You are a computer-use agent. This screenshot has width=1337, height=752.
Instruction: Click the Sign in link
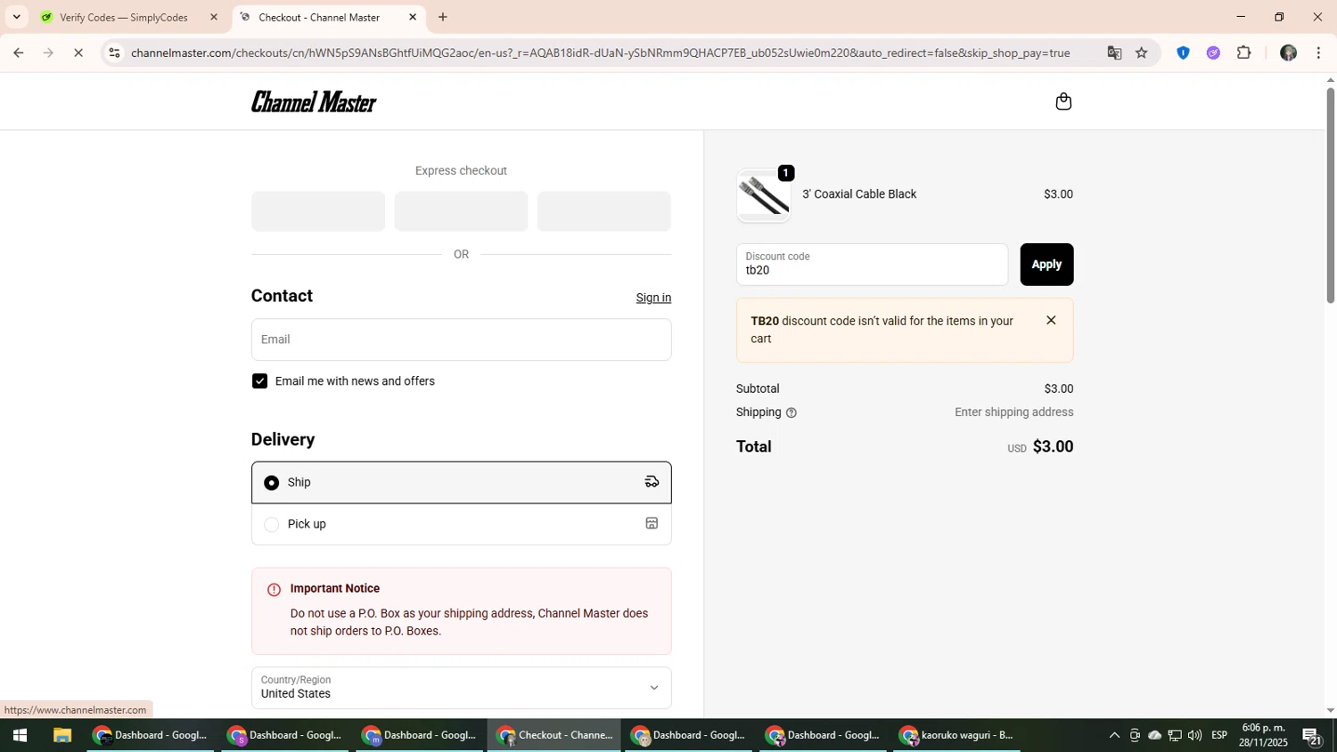(653, 298)
